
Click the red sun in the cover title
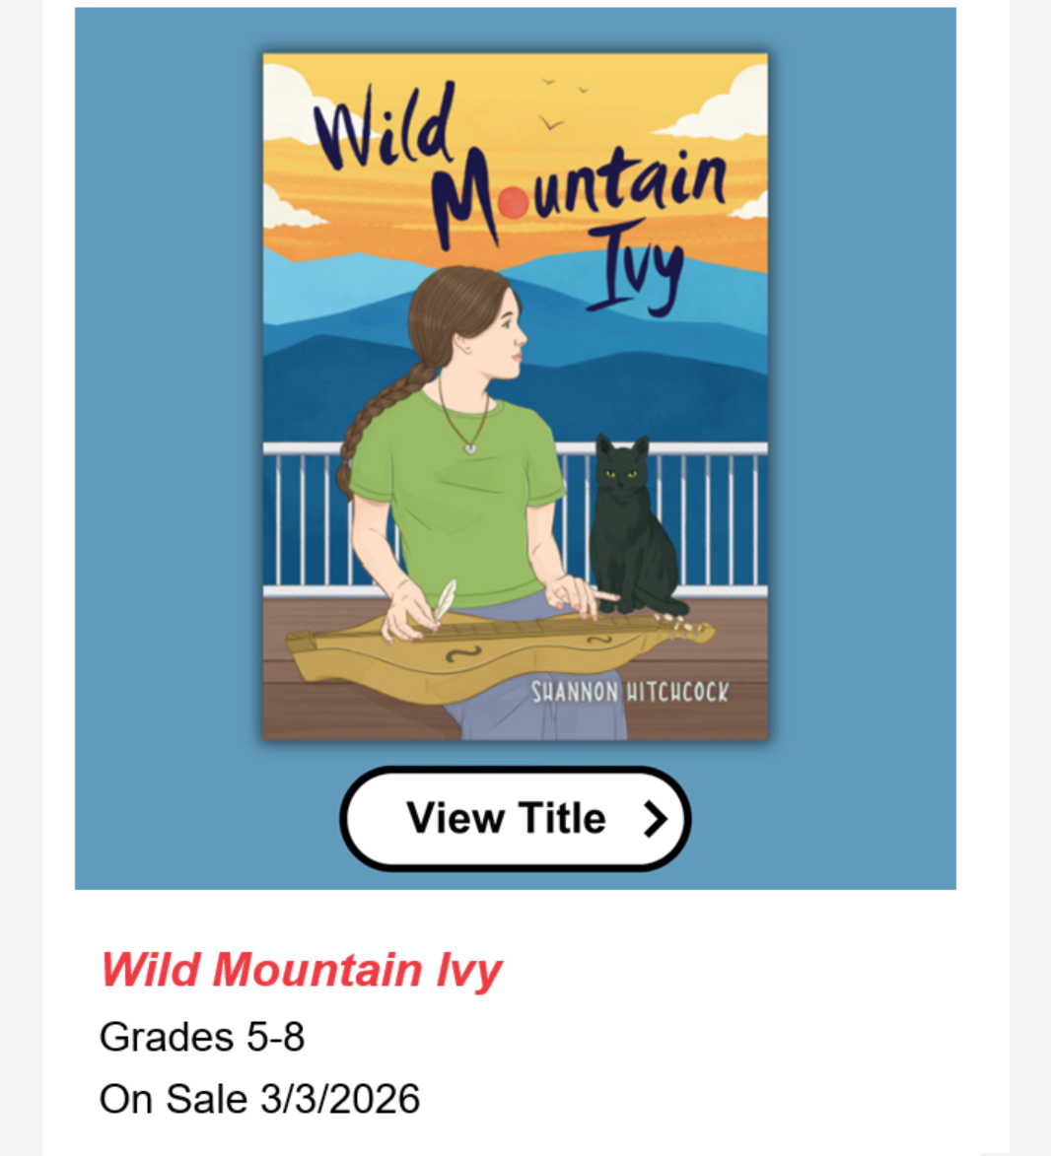coord(513,203)
